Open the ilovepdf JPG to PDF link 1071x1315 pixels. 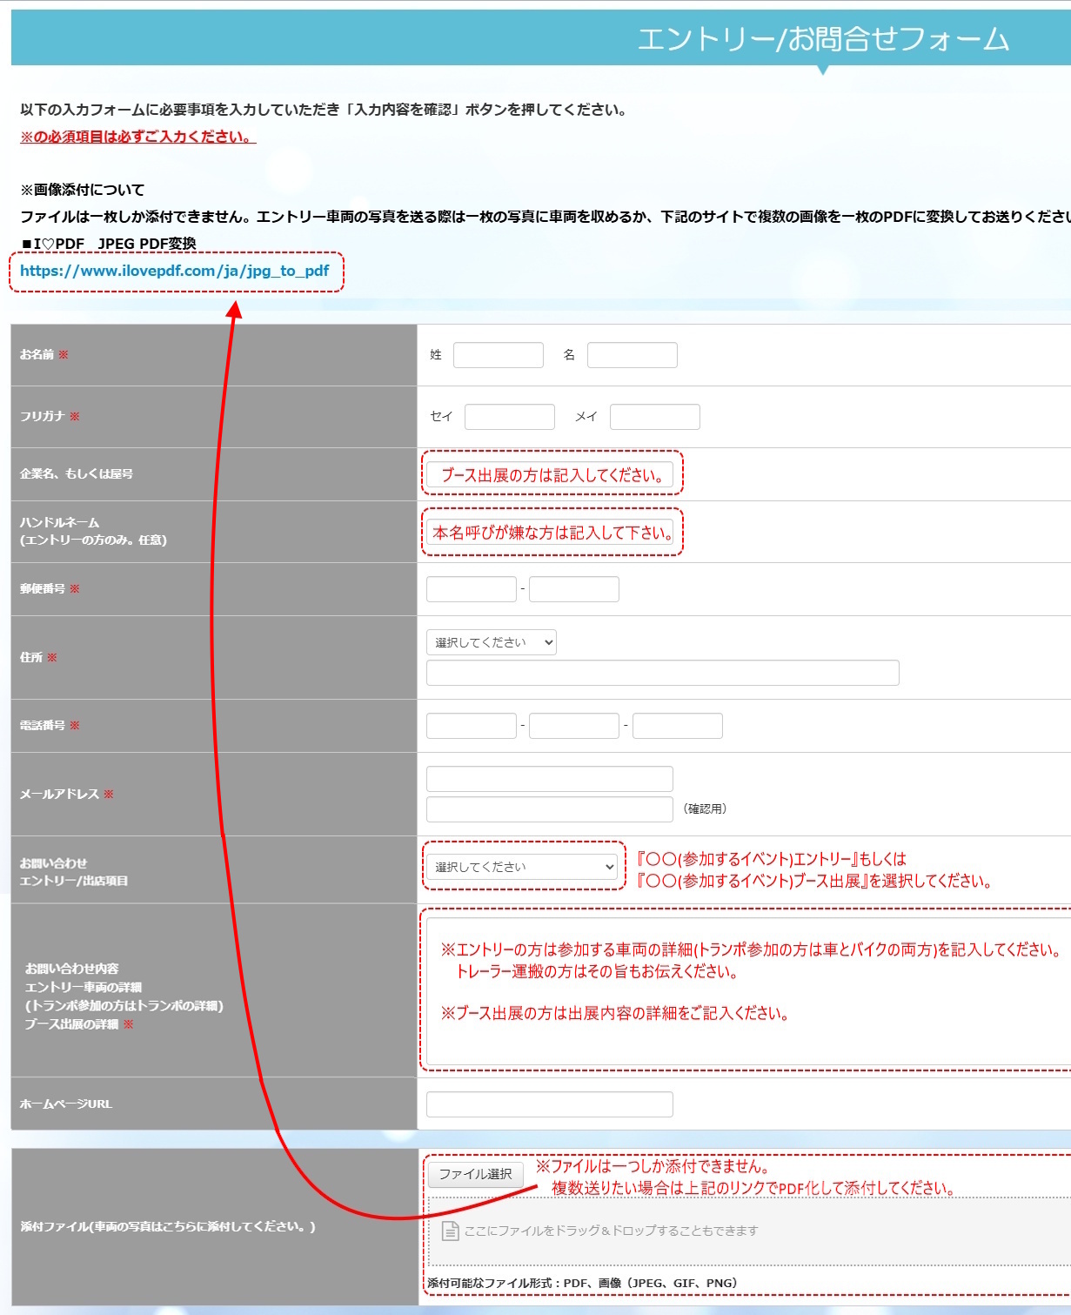pos(174,271)
